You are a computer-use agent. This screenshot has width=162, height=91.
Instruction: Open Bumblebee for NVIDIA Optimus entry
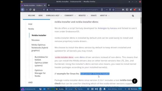coord(41,61)
